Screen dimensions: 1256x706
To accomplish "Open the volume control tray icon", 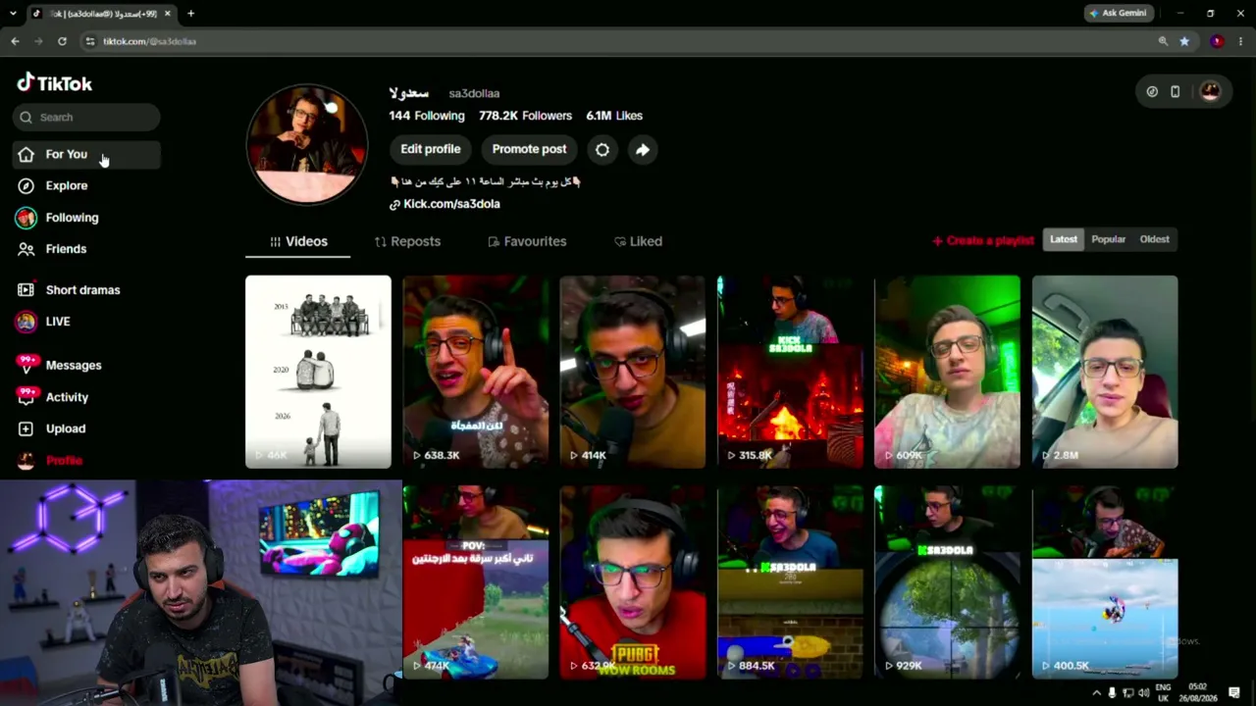I will coord(1143,693).
